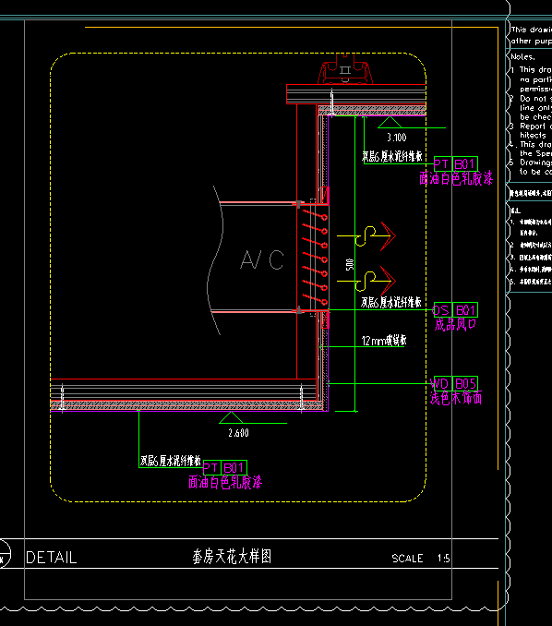Click the 3.100 elevation triangle marker
552x626 pixels.
point(390,122)
